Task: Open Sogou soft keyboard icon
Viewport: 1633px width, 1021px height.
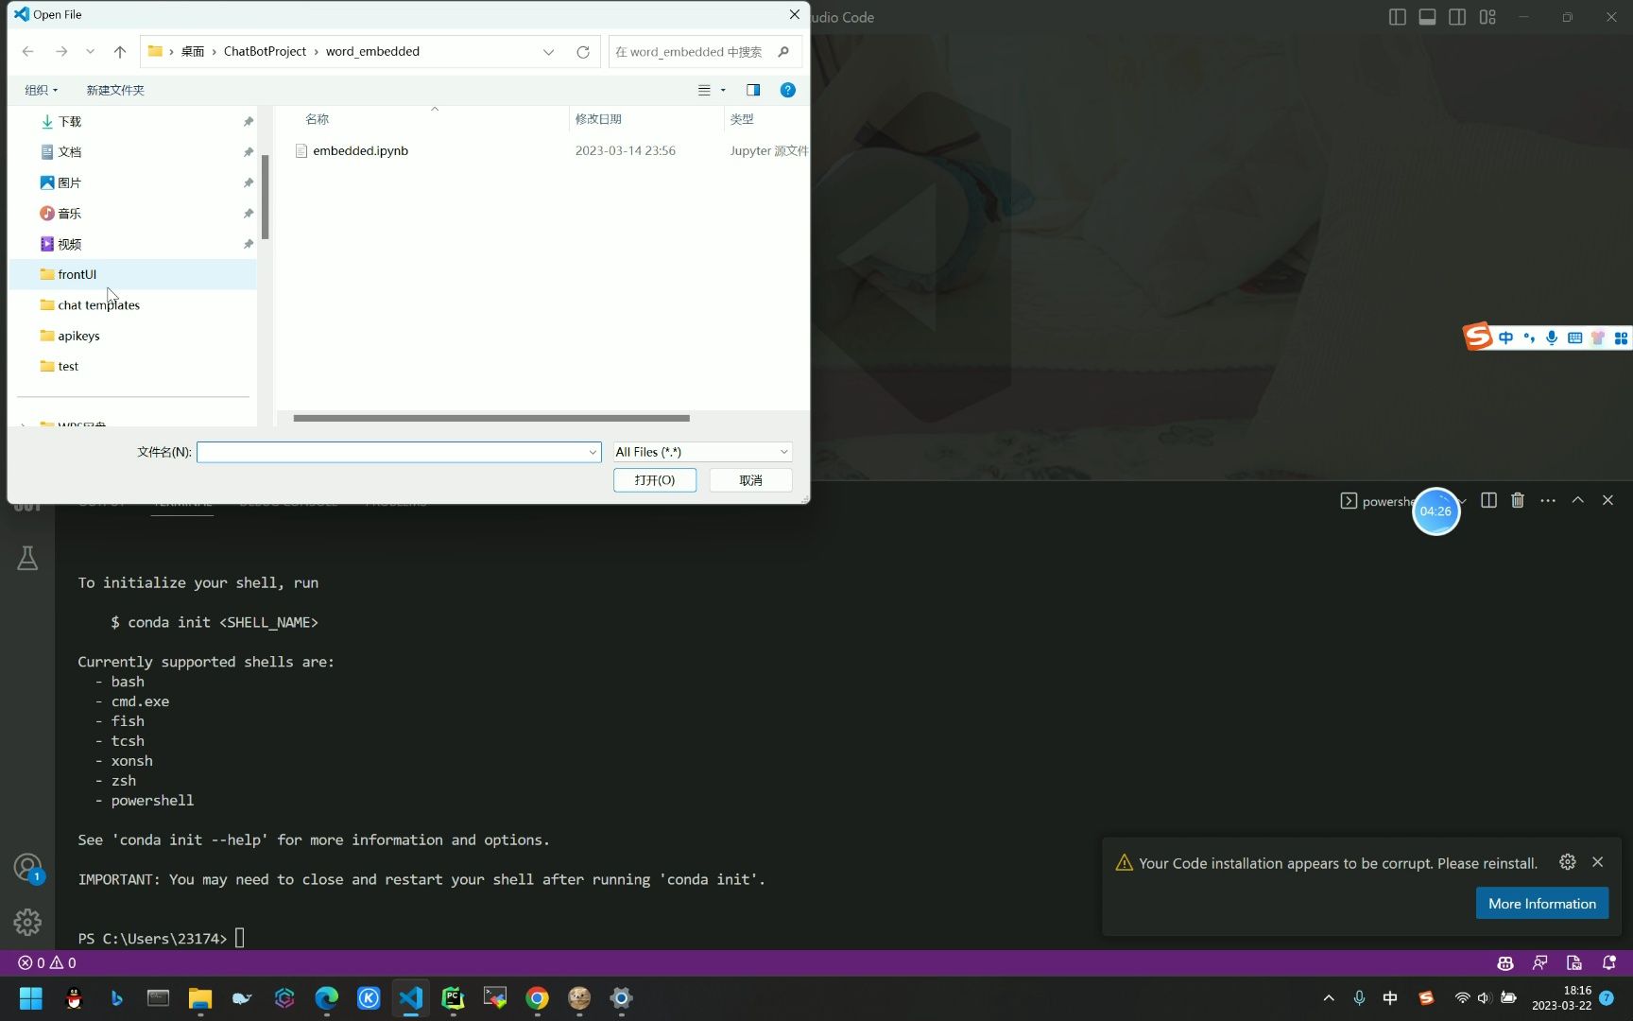Action: click(x=1574, y=337)
